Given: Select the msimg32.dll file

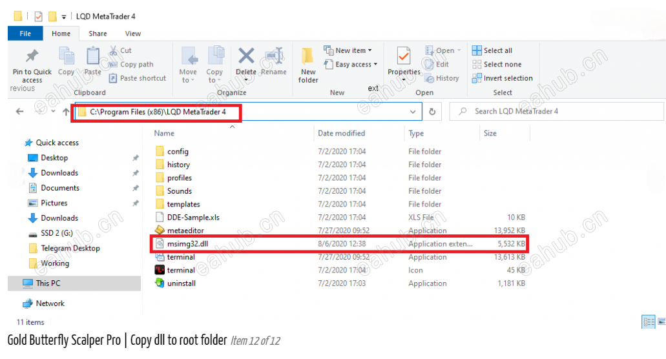Looking at the screenshot, I should pos(182,243).
